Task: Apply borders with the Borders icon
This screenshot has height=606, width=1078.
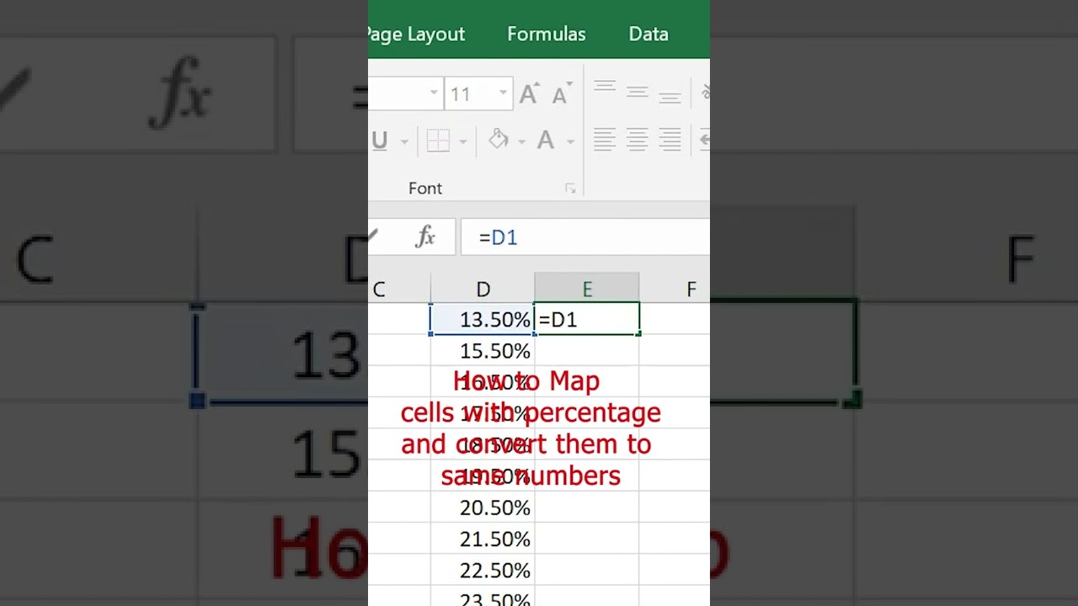Action: 438,141
